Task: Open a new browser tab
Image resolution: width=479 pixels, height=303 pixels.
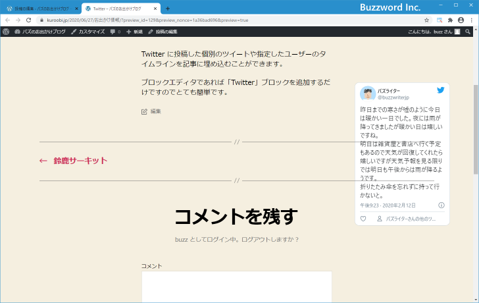Action: pyautogui.click(x=167, y=9)
